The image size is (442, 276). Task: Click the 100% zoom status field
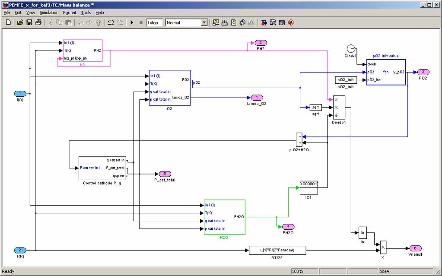click(x=305, y=272)
